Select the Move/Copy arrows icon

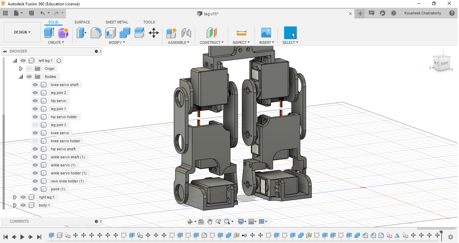pyautogui.click(x=154, y=33)
